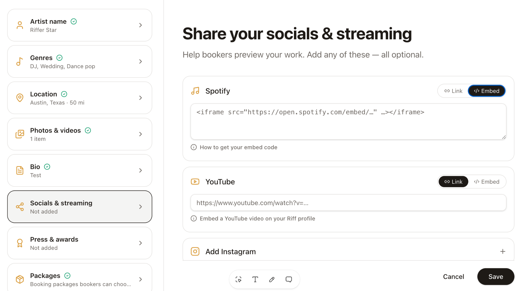Image resolution: width=524 pixels, height=291 pixels.
Task: Go to the Genres step
Action: click(x=80, y=61)
